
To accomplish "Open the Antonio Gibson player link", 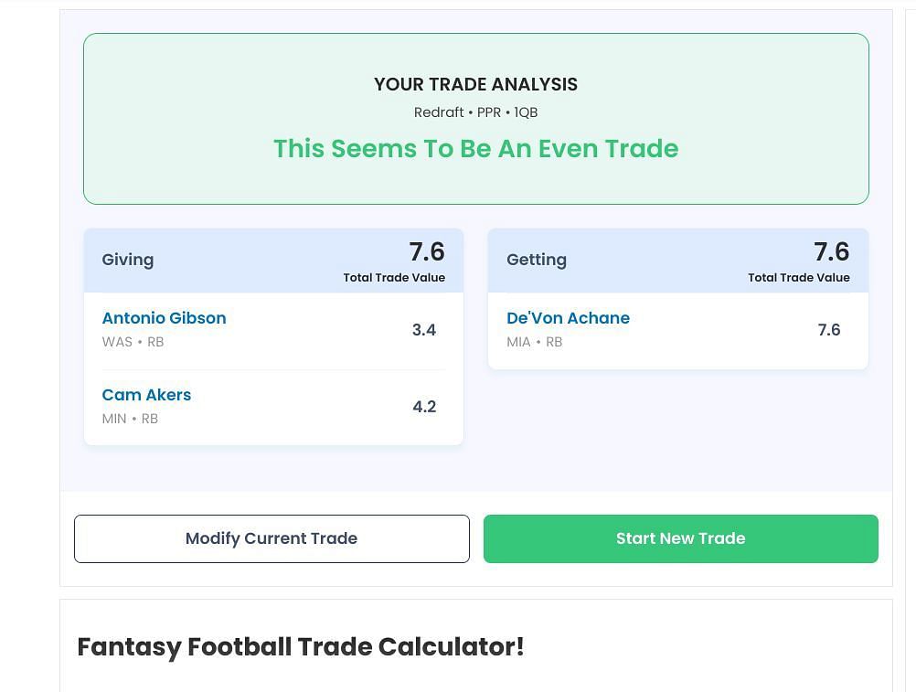I will tap(164, 318).
